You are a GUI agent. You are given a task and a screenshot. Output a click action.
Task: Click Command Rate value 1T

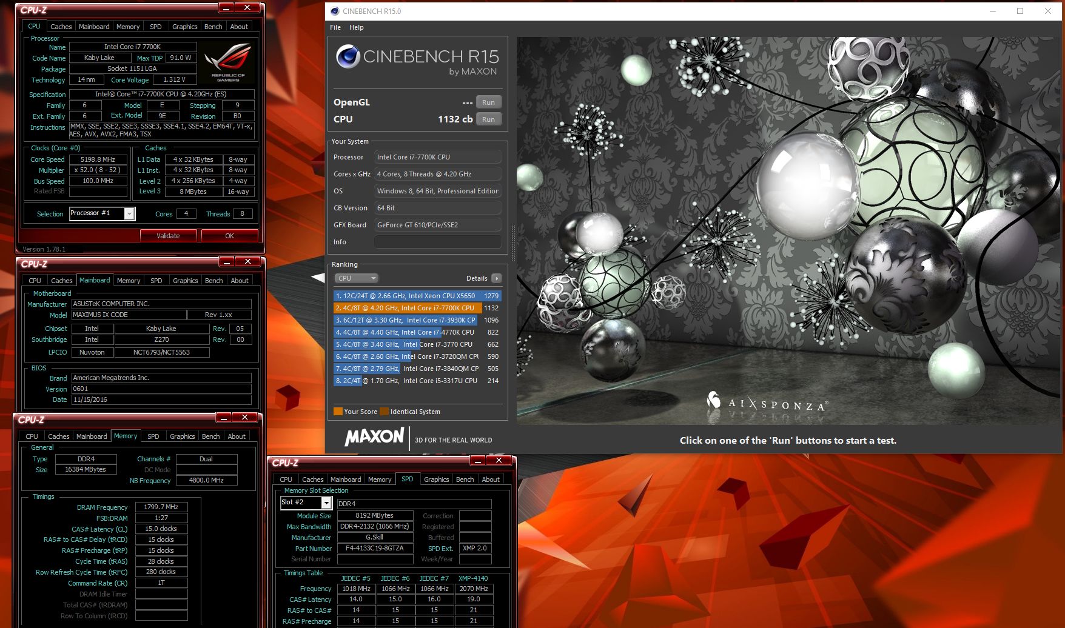coord(161,583)
